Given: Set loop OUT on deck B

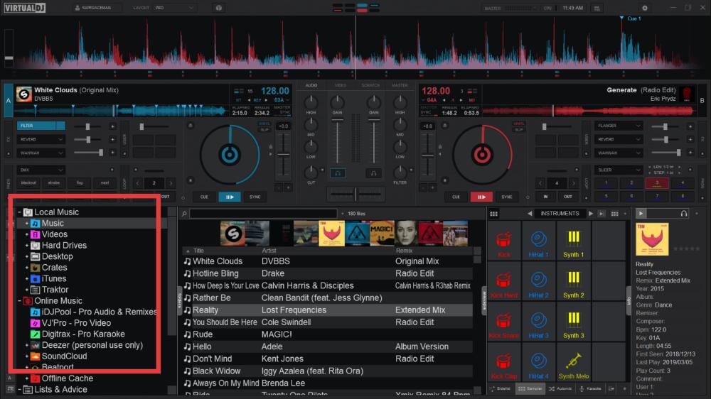Looking at the screenshot, I should click(x=567, y=197).
